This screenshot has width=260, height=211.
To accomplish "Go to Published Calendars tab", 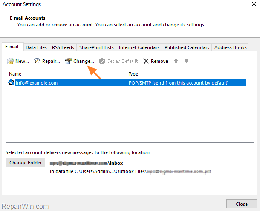I will click(187, 47).
